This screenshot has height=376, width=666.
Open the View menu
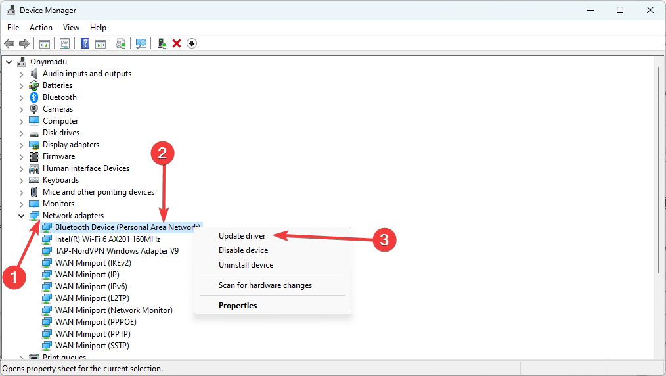(x=71, y=28)
